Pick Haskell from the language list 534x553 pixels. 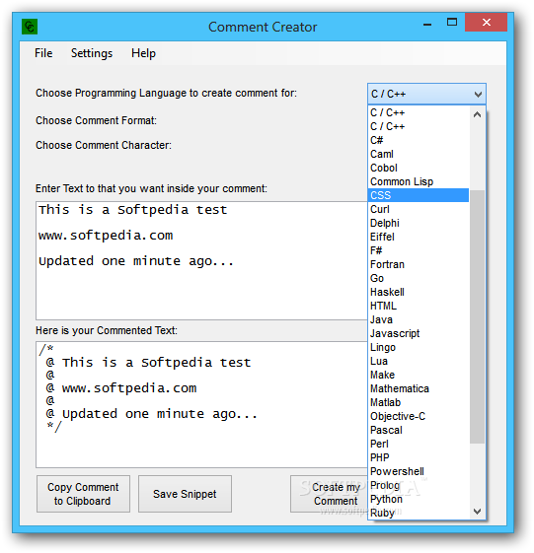point(419,292)
